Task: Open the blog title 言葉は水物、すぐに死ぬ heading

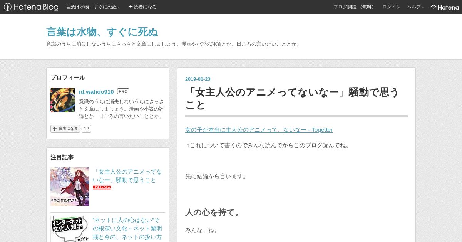Action: (102, 32)
